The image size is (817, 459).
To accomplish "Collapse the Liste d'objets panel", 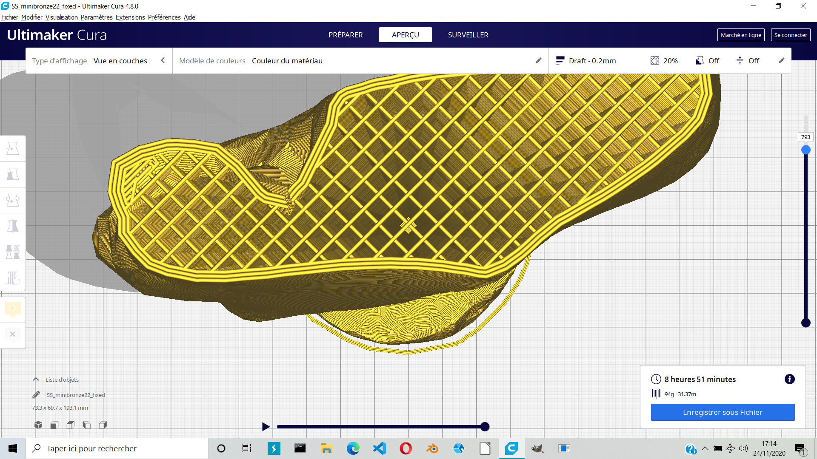I will [x=36, y=380].
